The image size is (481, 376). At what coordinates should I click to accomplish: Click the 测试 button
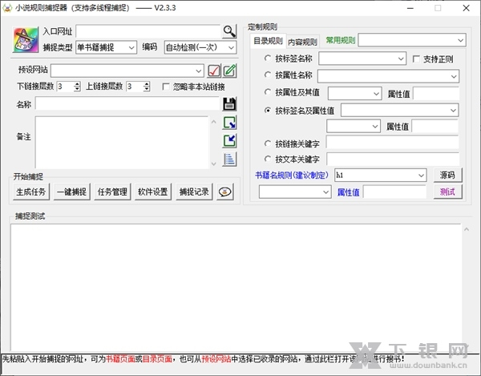[447, 192]
